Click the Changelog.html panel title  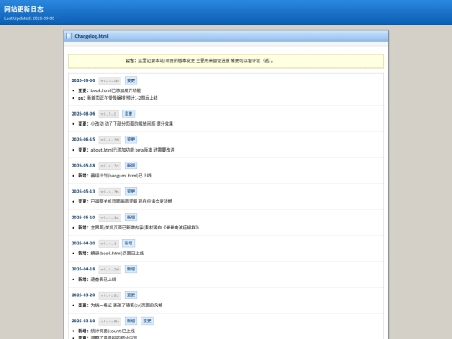coord(91,36)
